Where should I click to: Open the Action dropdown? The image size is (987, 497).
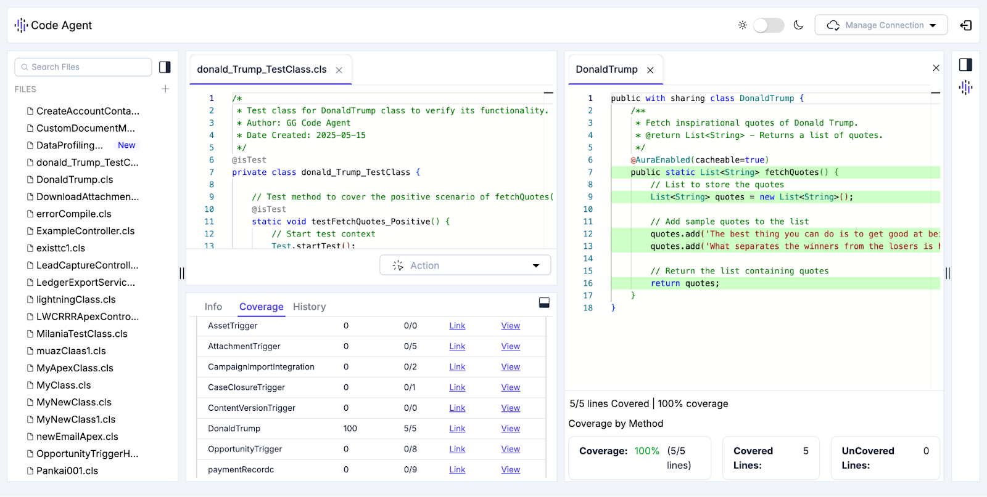tap(465, 265)
